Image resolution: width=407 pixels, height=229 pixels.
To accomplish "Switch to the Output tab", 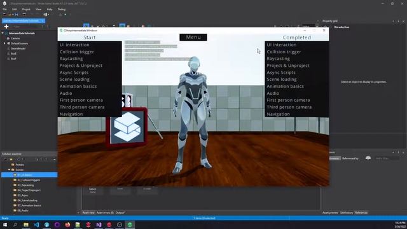I will coord(120,212).
